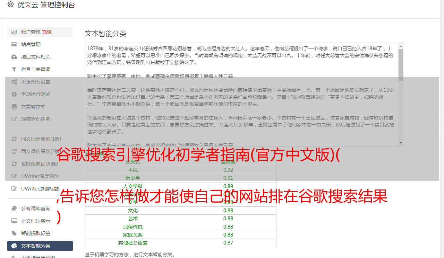Click the 小说 category cell

[133, 170]
